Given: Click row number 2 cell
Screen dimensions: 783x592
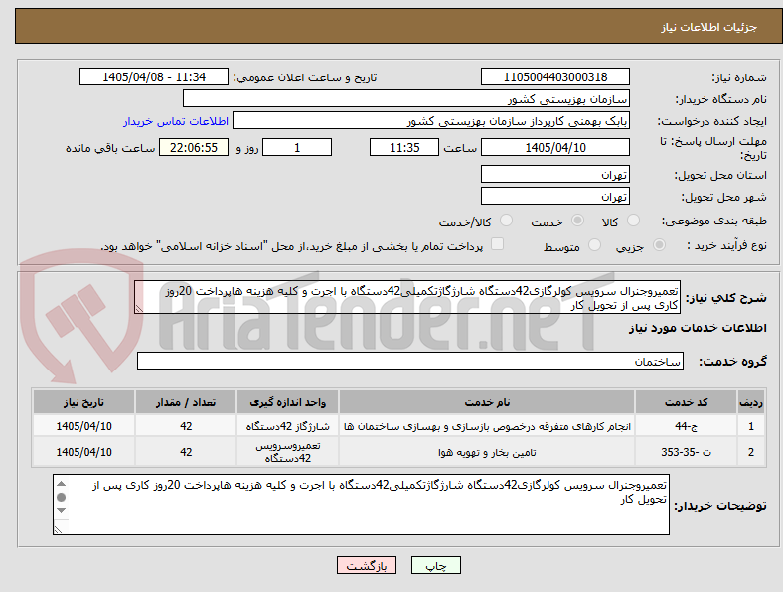Looking at the screenshot, I should (751, 452).
